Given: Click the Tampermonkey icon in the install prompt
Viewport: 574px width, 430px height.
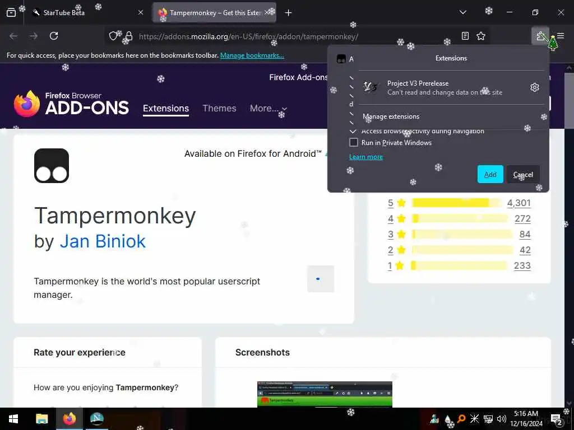Looking at the screenshot, I should coord(341,59).
